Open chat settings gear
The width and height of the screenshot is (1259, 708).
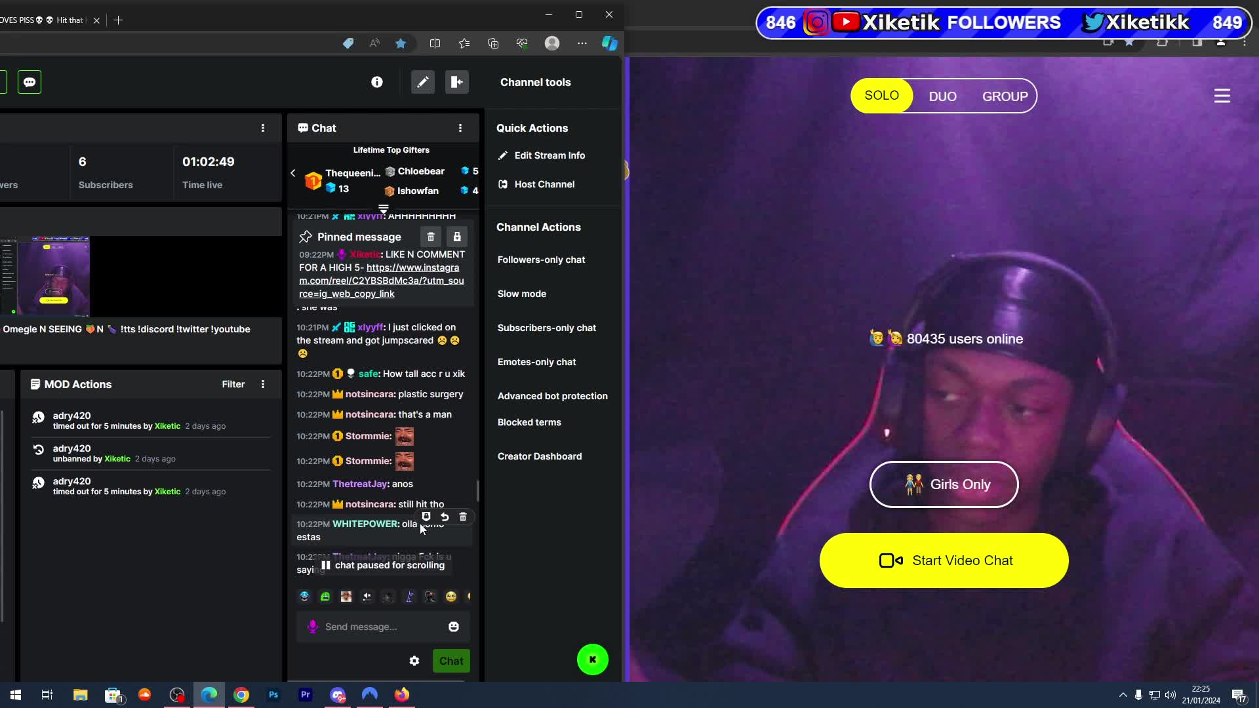(x=414, y=661)
